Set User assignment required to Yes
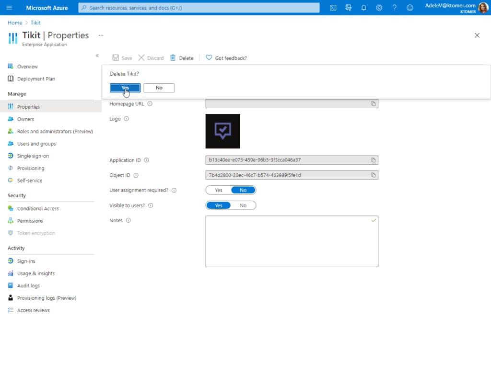This screenshot has width=491, height=373. click(219, 190)
